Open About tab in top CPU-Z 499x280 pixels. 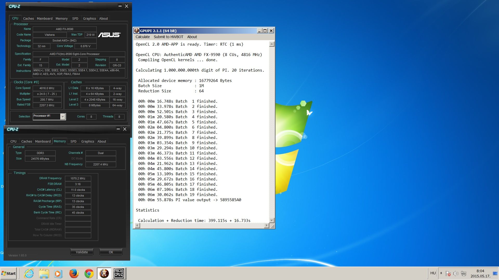tap(103, 18)
